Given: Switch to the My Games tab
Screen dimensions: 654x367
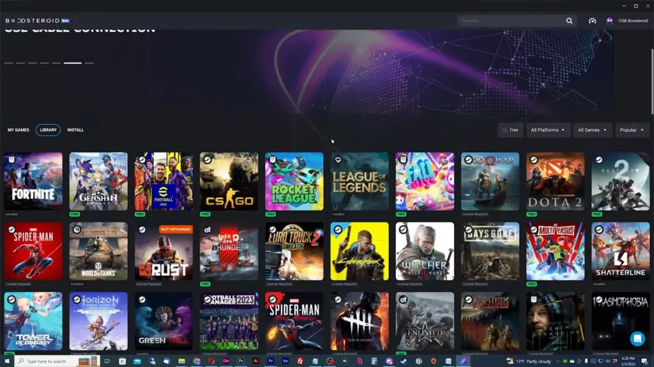Looking at the screenshot, I should [19, 130].
